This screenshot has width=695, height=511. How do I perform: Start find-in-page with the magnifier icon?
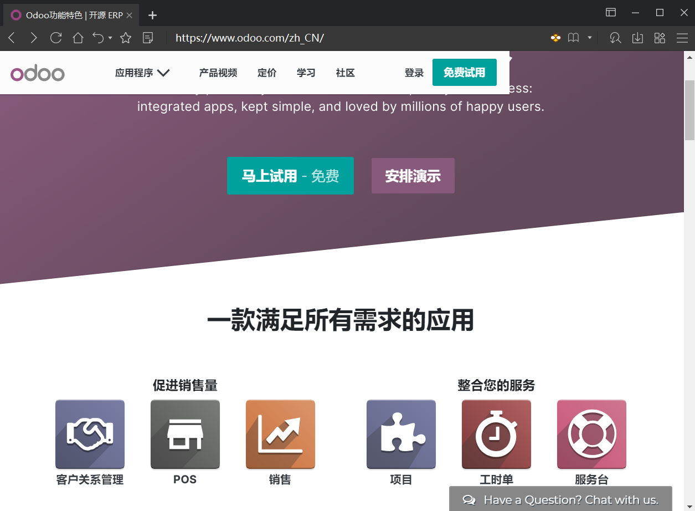click(615, 38)
